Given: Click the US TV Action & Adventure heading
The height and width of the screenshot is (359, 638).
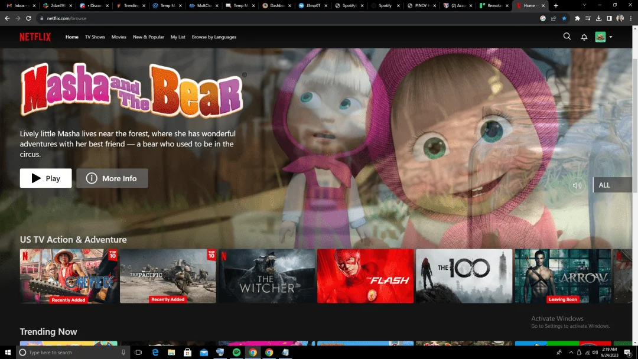Looking at the screenshot, I should click(73, 240).
